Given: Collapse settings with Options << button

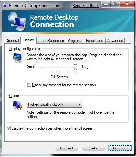Looking at the screenshot, I should pyautogui.click(x=120, y=148).
